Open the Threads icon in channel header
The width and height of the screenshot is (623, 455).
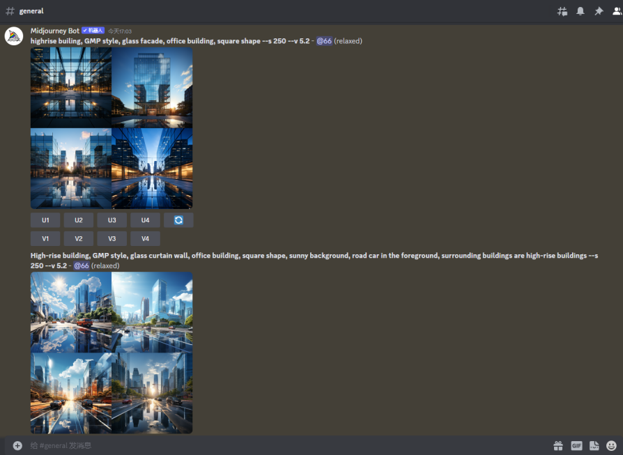coord(562,11)
